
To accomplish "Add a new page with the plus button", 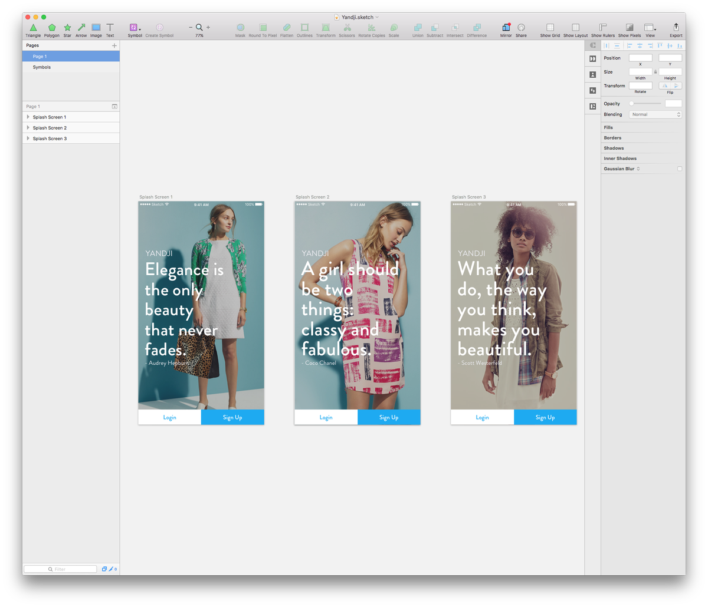I will (114, 45).
